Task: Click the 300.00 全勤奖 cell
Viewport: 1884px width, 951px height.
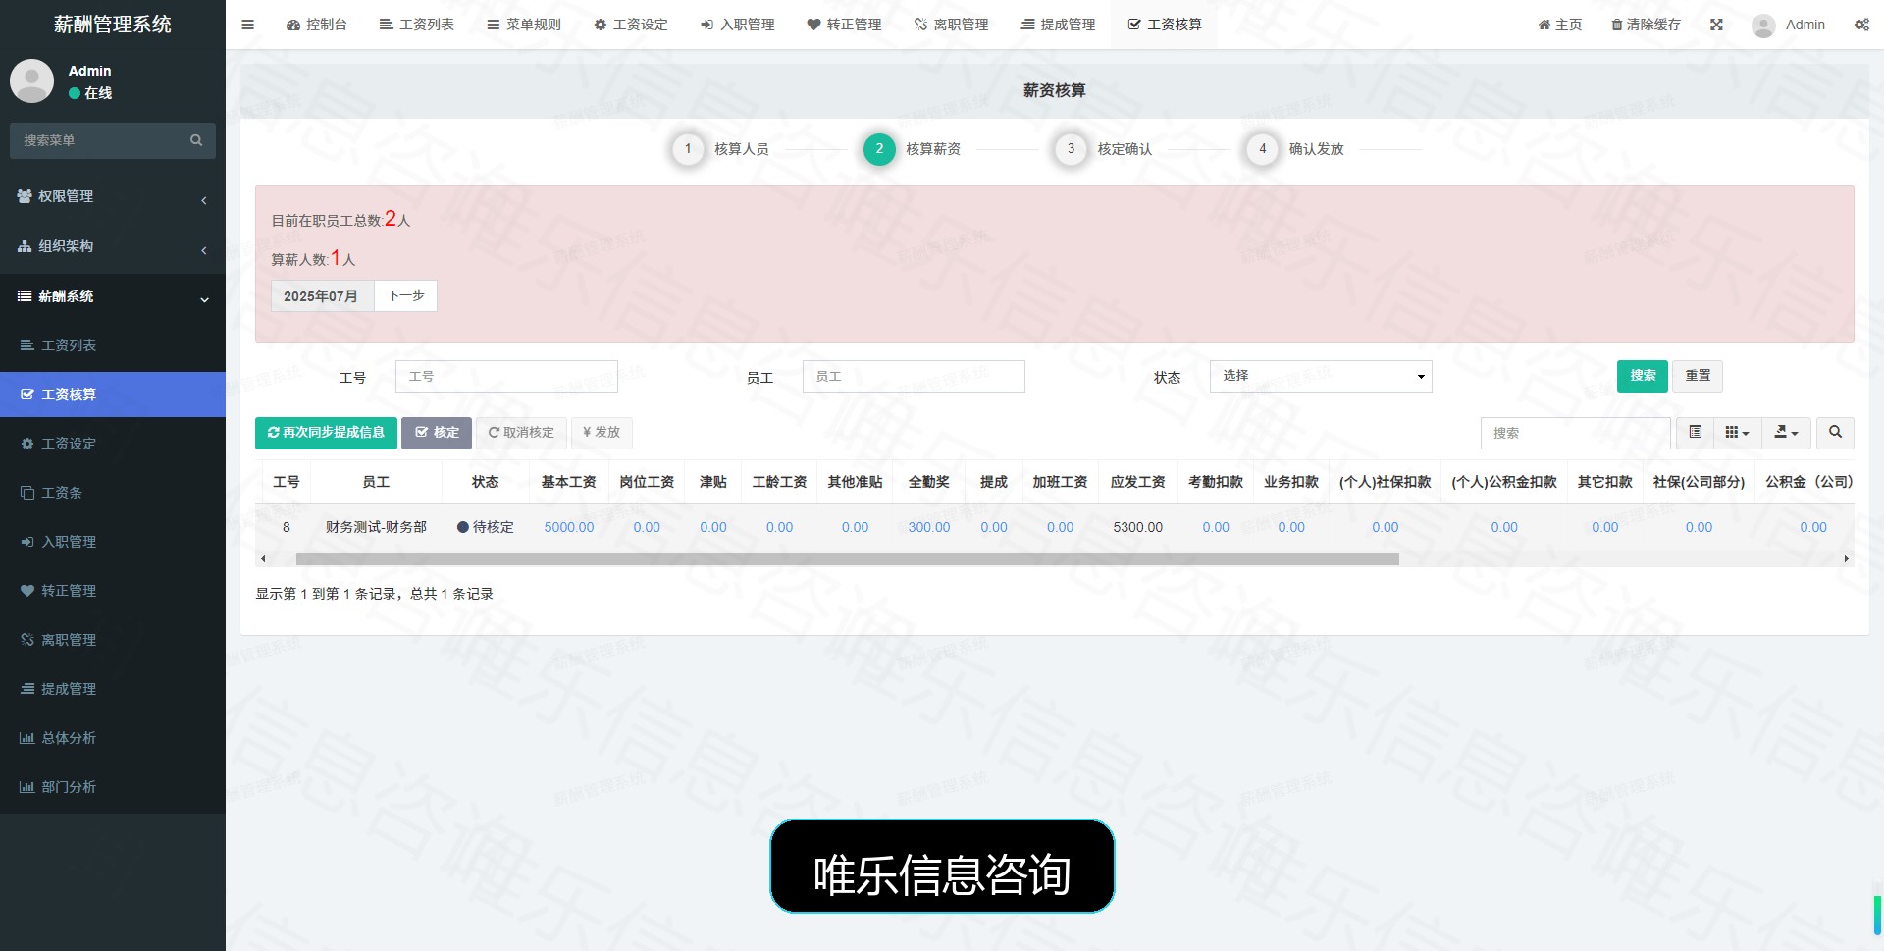Action: [x=929, y=527]
